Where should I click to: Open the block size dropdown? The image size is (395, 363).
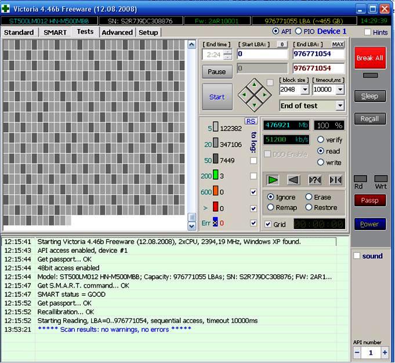(x=305, y=89)
